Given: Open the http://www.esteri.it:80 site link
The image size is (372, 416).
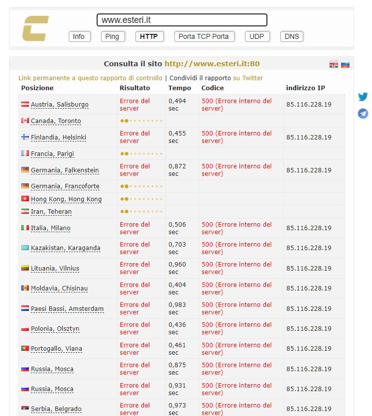Looking at the screenshot, I should point(212,64).
